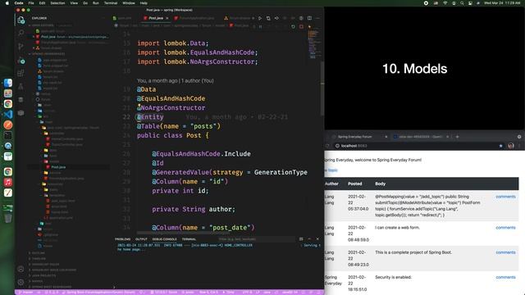The image size is (525, 295).
Task: Switch to the Problems panel tab
Action: point(122,239)
